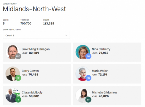Click Maria Walsh's FG party badge
The height and width of the screenshot is (107, 145).
(88, 78)
